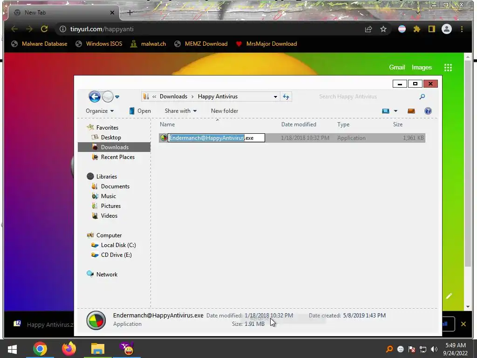Refresh the Happy Antivirus folder view
Viewport: 477px width, 358px height.
[286, 97]
